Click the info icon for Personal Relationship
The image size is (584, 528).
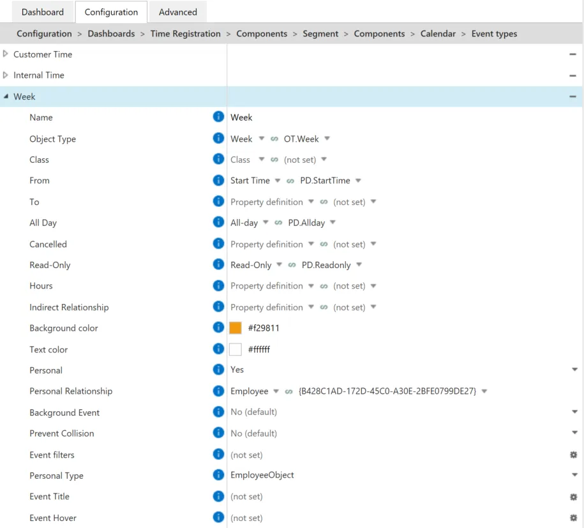coord(218,391)
